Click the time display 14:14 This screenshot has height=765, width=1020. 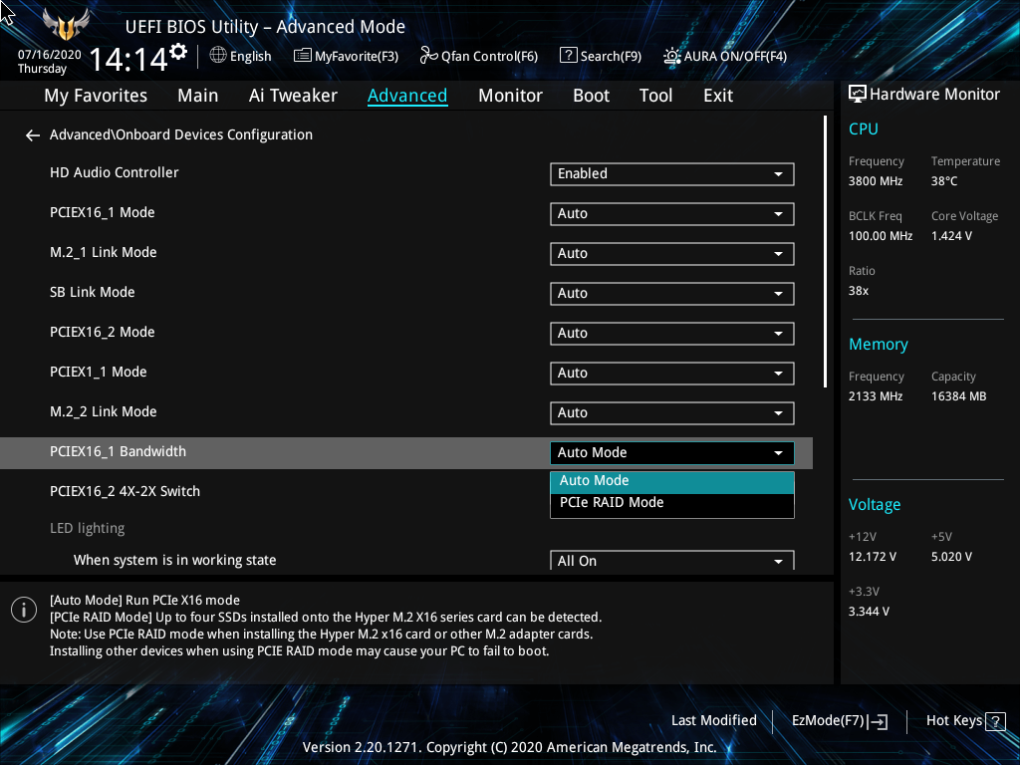click(128, 59)
